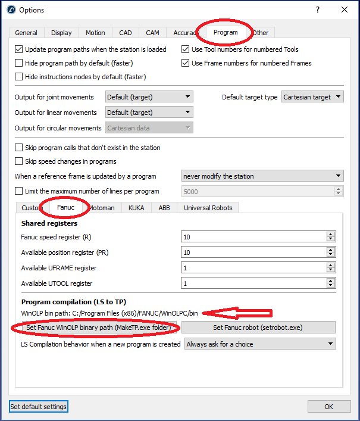Click the Shared registers heading
The height and width of the screenshot is (421, 360).
(x=49, y=223)
